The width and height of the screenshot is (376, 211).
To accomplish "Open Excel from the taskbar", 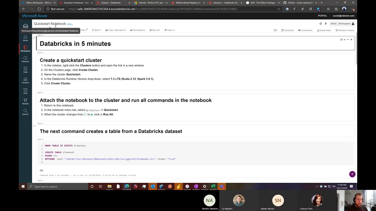I will [x=213, y=186].
